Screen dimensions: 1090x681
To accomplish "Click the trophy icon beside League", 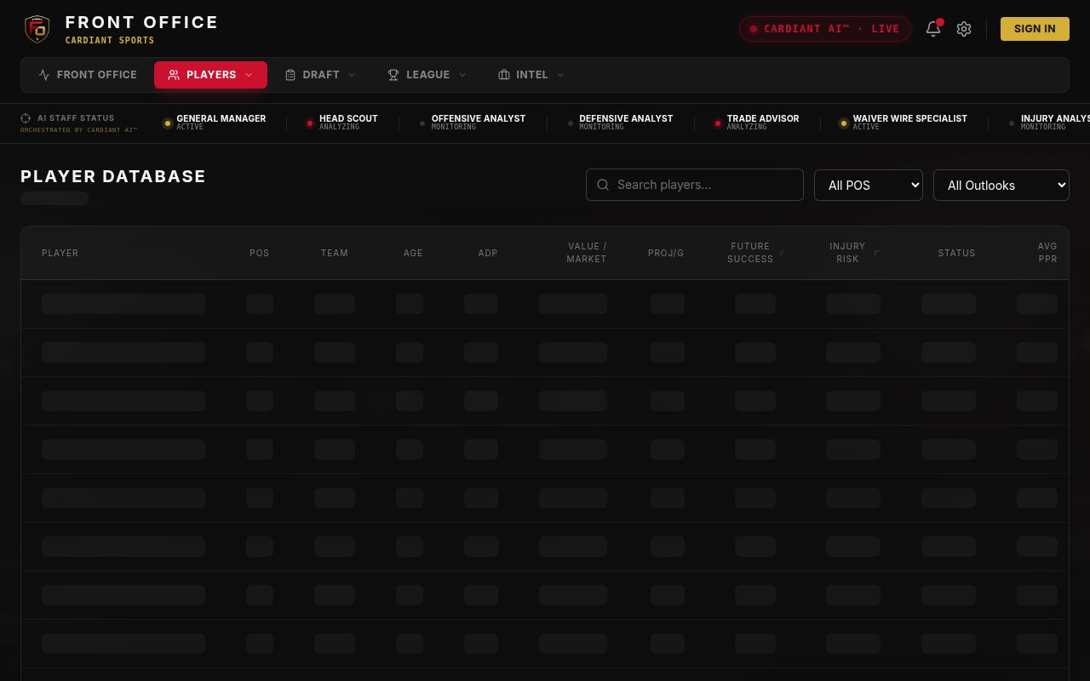I will 393,75.
